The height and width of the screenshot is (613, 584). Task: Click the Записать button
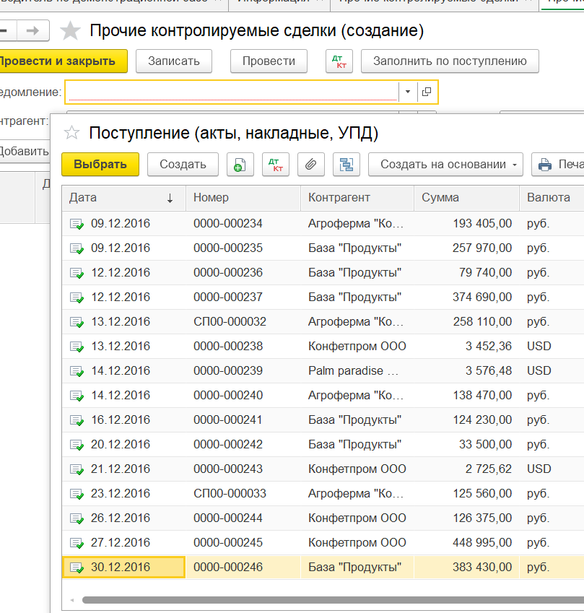click(173, 61)
